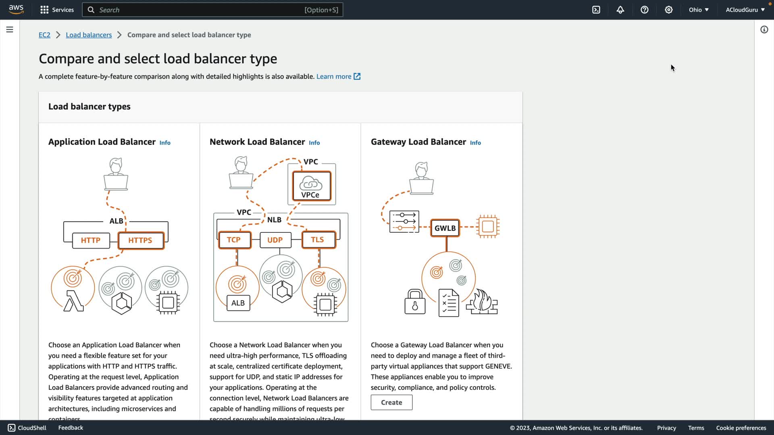The height and width of the screenshot is (435, 774).
Task: Click Info next to Application Load Balancer
Action: 165,143
